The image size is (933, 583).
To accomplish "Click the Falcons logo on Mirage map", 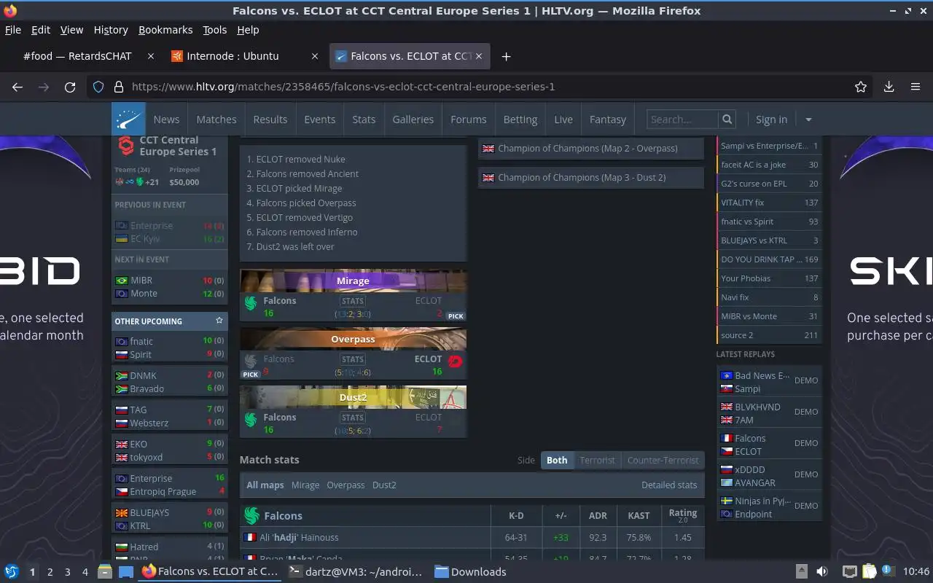I will tap(251, 303).
